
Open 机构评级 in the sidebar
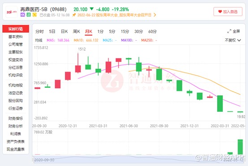[x=16, y=75]
